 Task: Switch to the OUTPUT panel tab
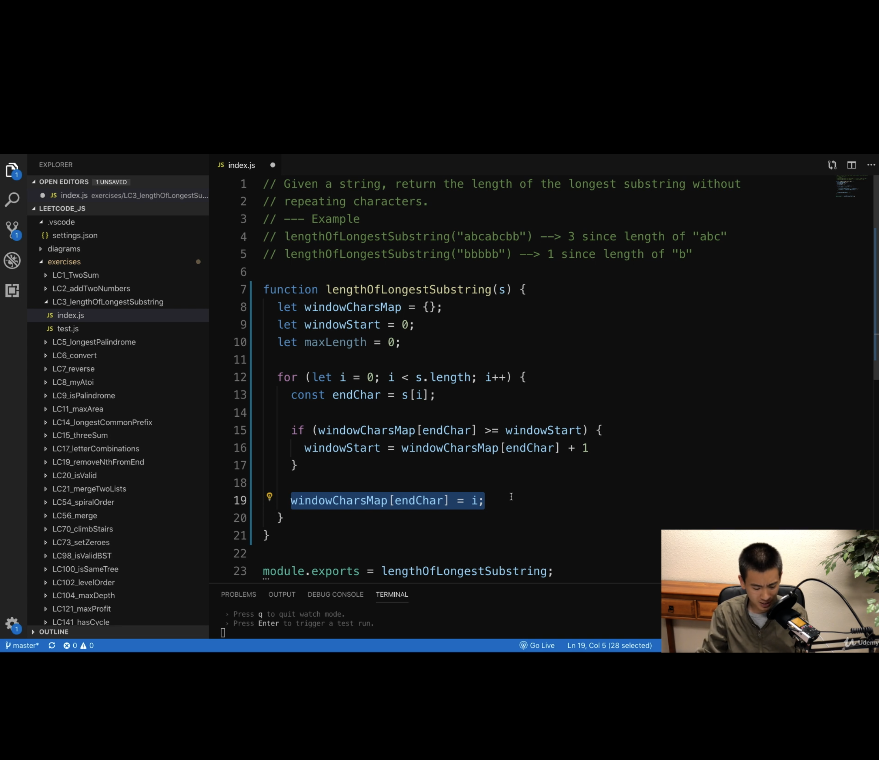point(282,594)
